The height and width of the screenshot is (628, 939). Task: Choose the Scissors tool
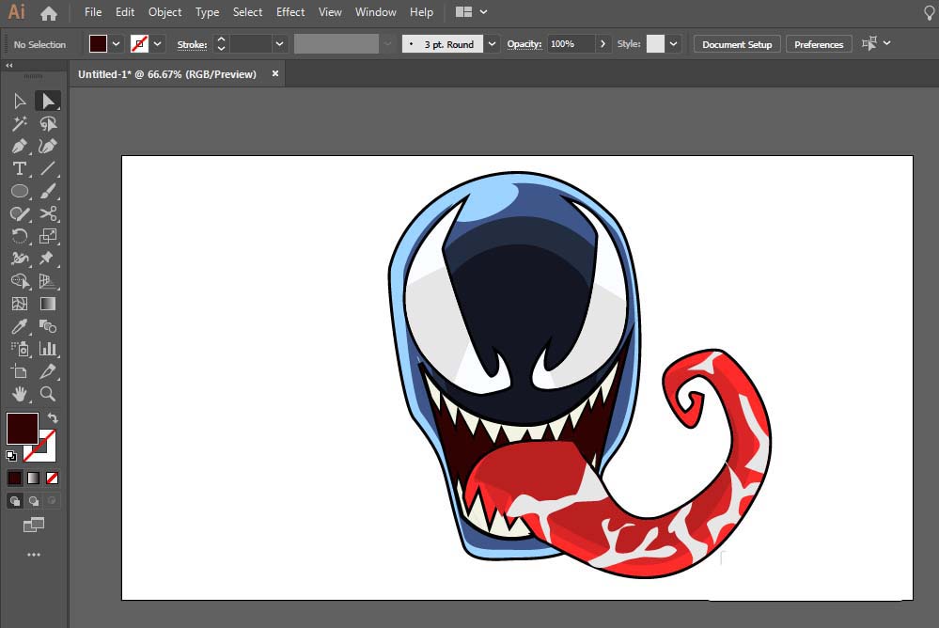coord(48,213)
